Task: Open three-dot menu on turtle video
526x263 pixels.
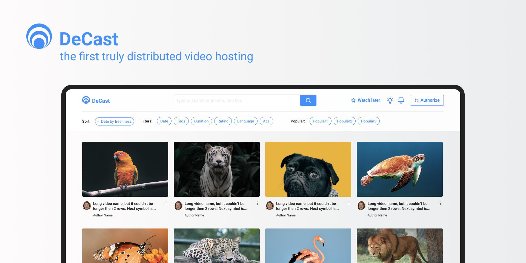Action: click(x=441, y=203)
